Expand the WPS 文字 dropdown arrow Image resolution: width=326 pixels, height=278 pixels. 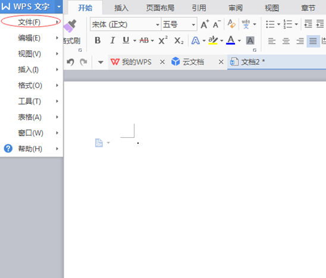click(59, 7)
